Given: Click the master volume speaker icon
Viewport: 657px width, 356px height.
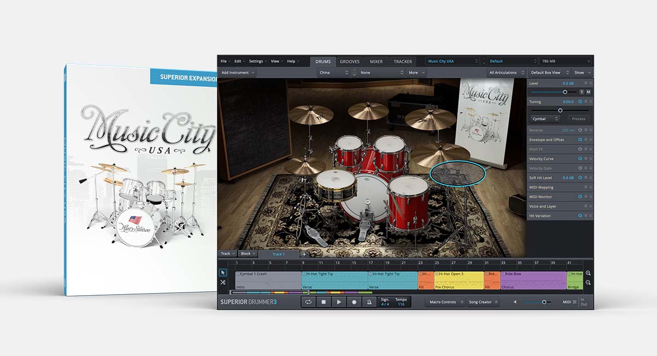Looking at the screenshot, I should point(515,302).
